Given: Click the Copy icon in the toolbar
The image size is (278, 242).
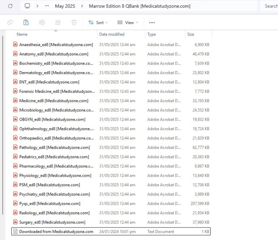Looking at the screenshot, I should click(x=10, y=22).
